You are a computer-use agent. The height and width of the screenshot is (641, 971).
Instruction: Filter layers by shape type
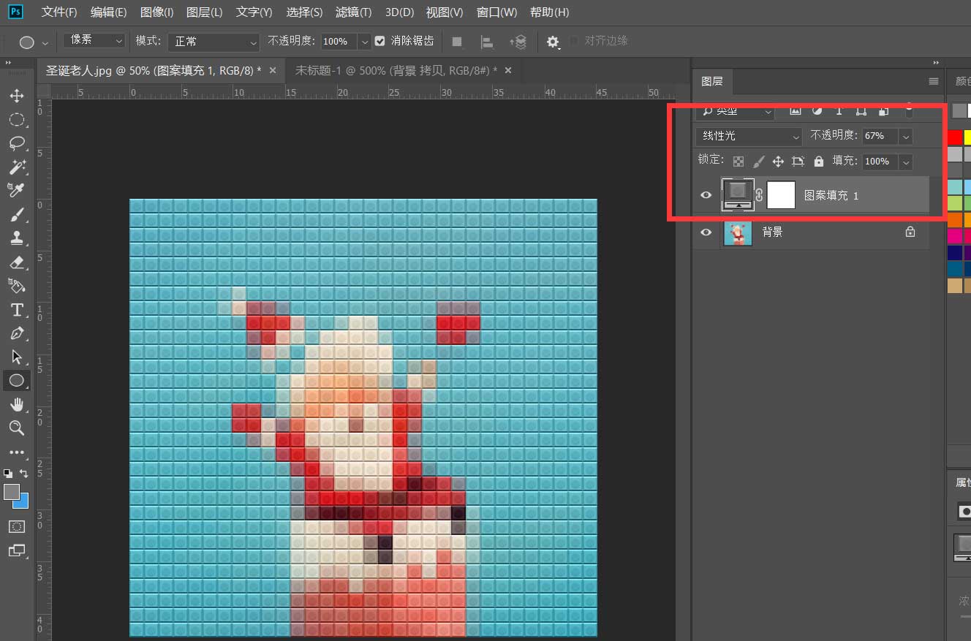coord(861,110)
